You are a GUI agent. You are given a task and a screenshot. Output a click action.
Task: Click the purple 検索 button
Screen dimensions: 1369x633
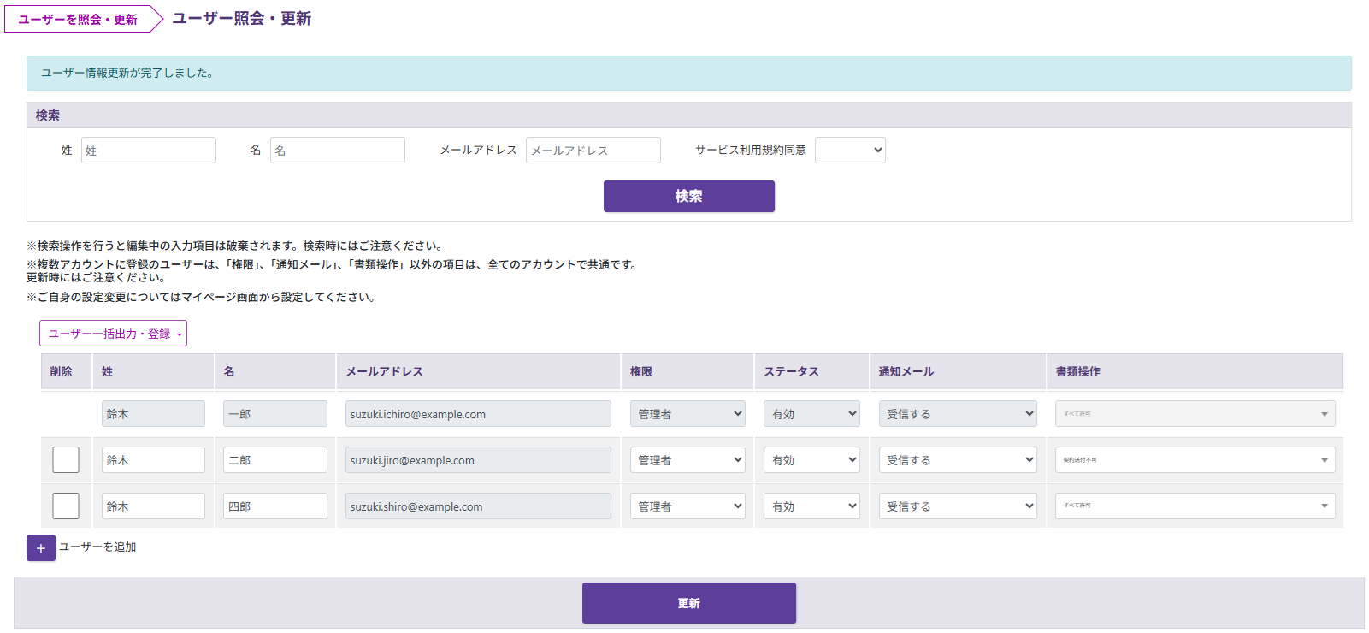[x=689, y=196]
